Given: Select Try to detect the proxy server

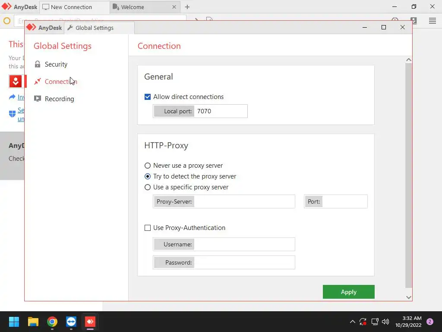Looking at the screenshot, I should coord(148,176).
